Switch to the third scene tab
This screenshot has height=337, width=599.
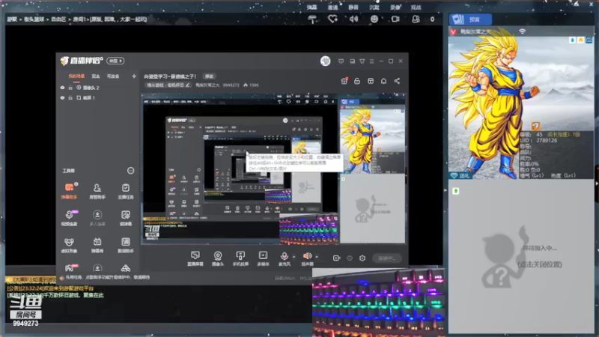pos(113,76)
